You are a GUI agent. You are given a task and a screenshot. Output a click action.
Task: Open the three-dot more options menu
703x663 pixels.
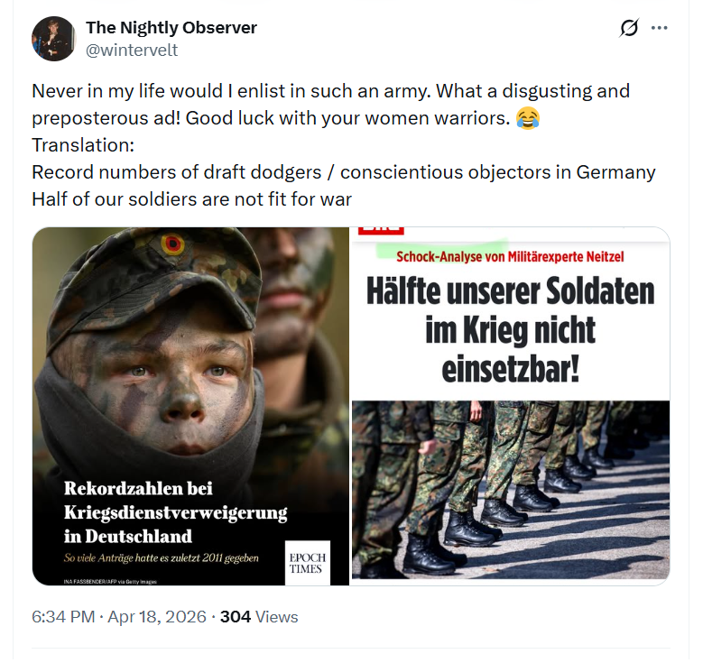659,28
